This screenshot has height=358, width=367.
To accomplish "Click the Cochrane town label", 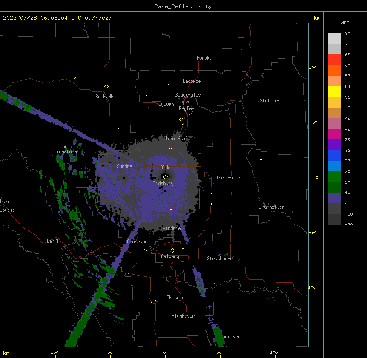I will pyautogui.click(x=137, y=242).
